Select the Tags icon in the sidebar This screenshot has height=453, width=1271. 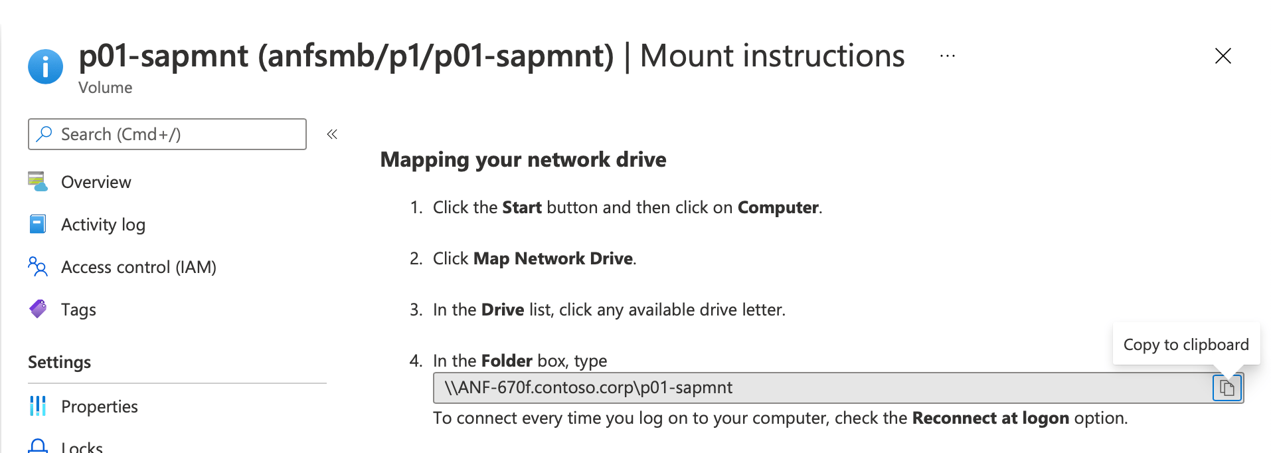[x=38, y=309]
